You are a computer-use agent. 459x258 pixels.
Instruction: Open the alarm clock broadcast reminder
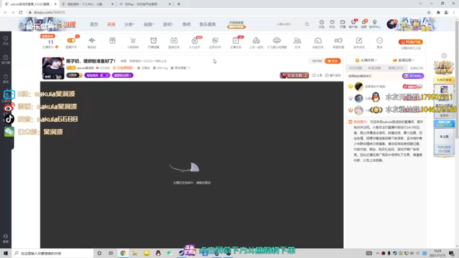153,41
